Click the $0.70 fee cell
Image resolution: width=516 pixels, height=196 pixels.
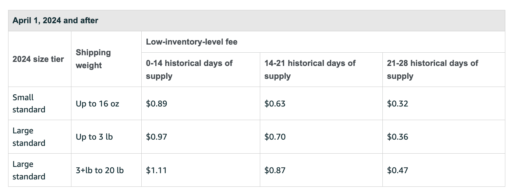(275, 137)
